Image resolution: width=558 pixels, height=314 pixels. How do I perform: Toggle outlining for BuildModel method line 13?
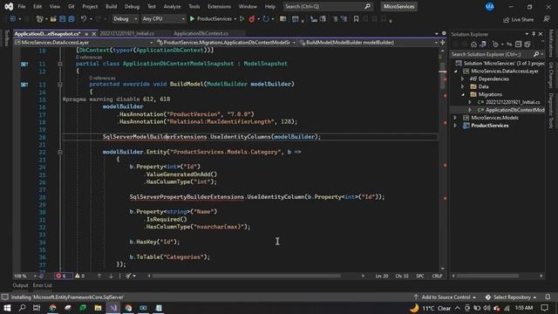tap(60, 85)
